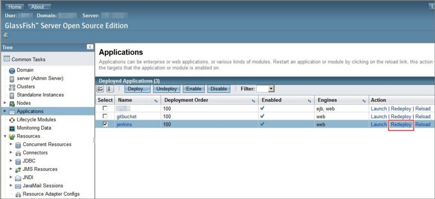The image size is (435, 199).
Task: Collapse the Resources tree node
Action: point(5,136)
